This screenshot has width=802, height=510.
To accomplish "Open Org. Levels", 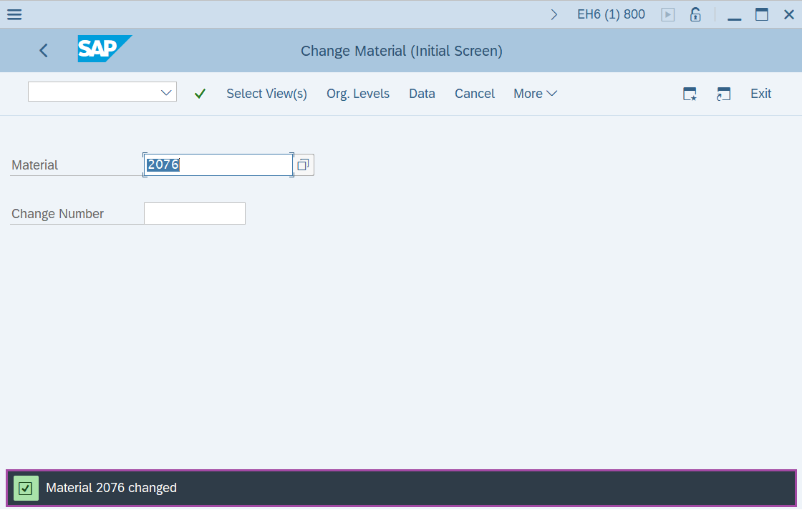I will point(358,94).
